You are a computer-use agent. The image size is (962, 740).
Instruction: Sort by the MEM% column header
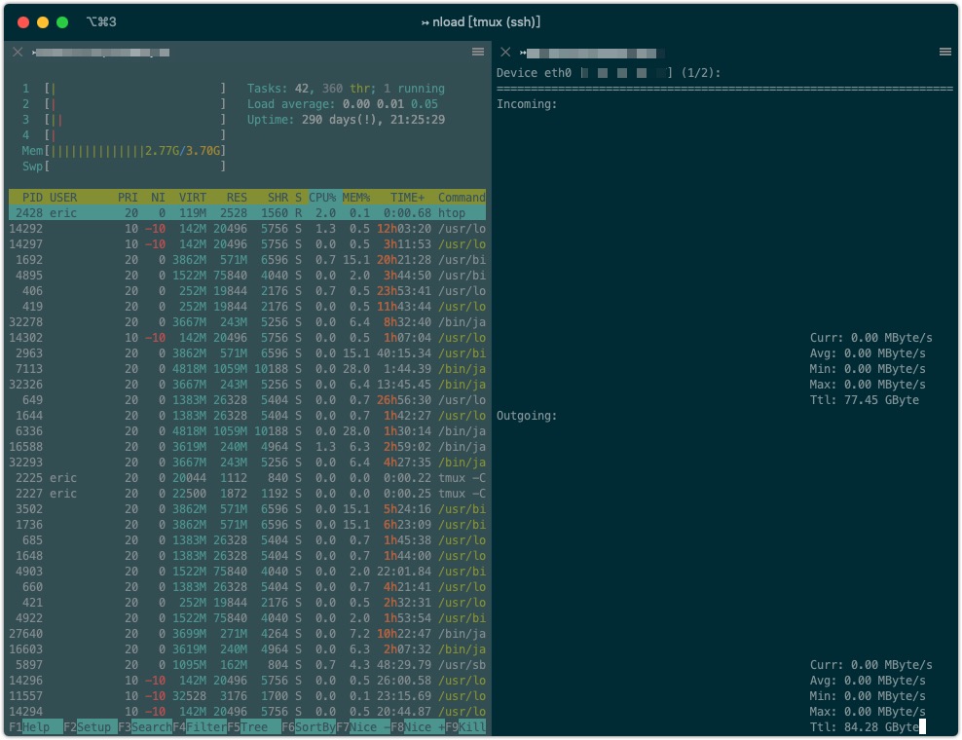tap(355, 198)
